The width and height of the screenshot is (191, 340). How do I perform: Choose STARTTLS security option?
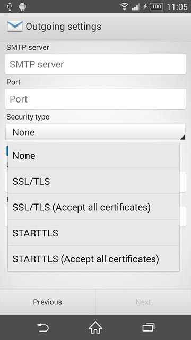93,233
